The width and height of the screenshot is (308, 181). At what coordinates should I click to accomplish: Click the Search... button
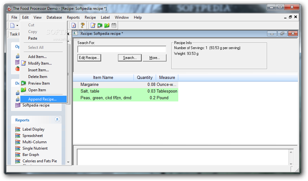130,58
